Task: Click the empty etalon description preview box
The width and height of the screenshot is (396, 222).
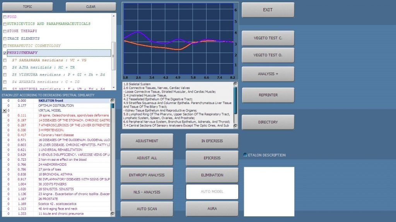Action: coord(269,192)
